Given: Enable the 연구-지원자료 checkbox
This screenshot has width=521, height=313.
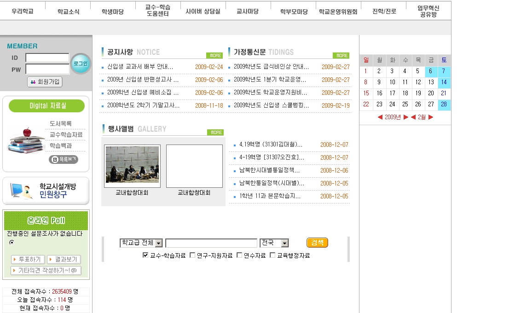Looking at the screenshot, I should click(192, 255).
